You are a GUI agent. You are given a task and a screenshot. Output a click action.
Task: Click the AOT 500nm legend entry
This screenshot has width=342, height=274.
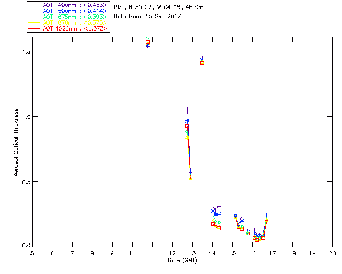(68, 11)
